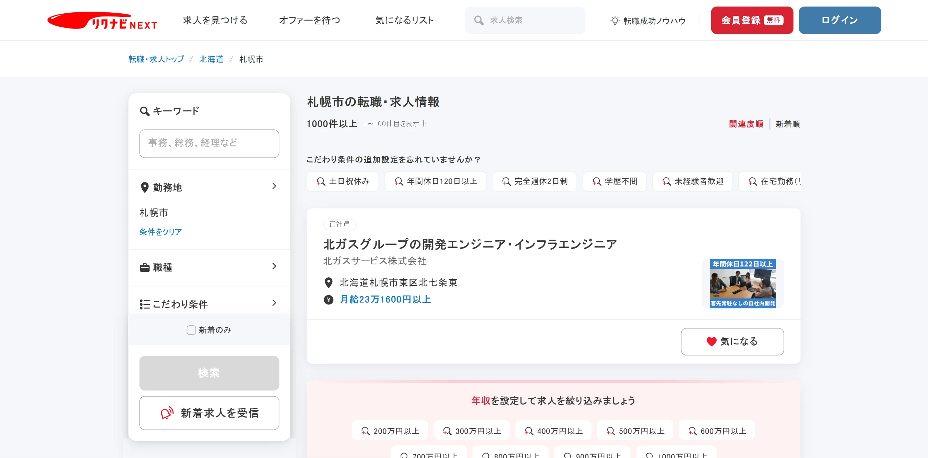Select the 500万円以上 salary chip
Image resolution: width=928 pixels, height=458 pixels.
[x=635, y=431]
